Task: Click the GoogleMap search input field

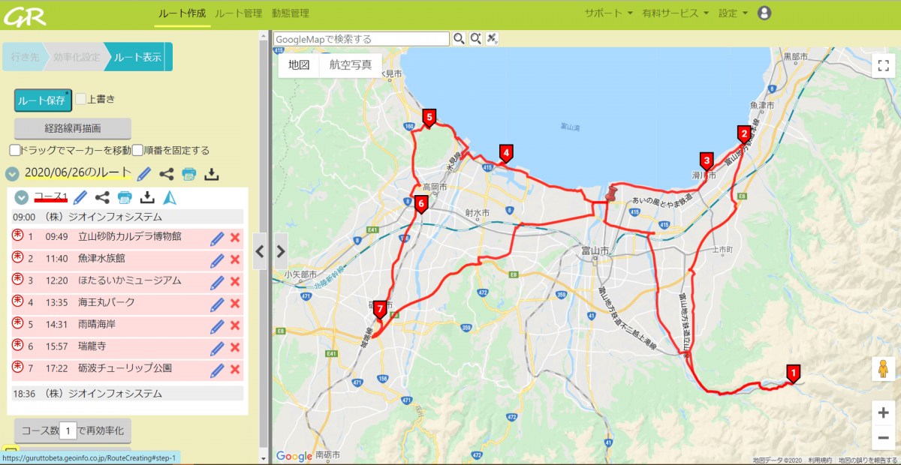Action: pos(360,38)
